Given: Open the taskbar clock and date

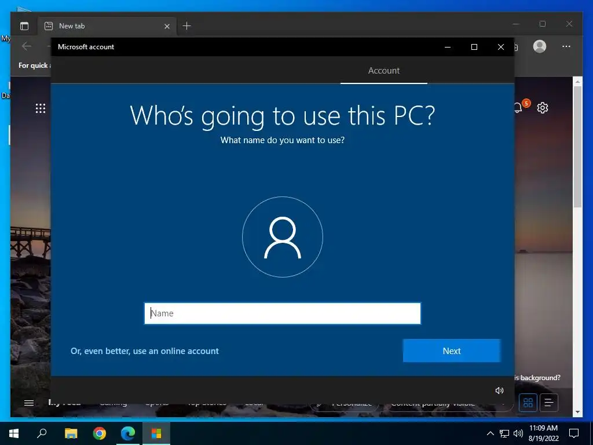Looking at the screenshot, I should tap(543, 433).
